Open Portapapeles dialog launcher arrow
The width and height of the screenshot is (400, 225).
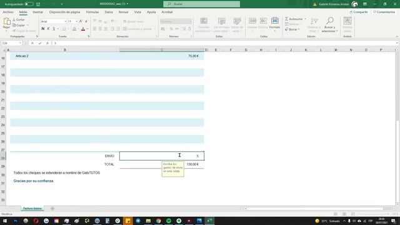coord(37,36)
